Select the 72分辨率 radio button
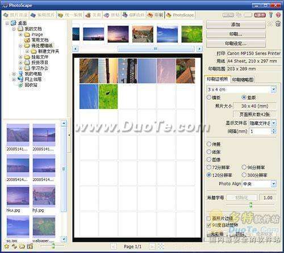This screenshot has width=284, height=253. [x=209, y=167]
